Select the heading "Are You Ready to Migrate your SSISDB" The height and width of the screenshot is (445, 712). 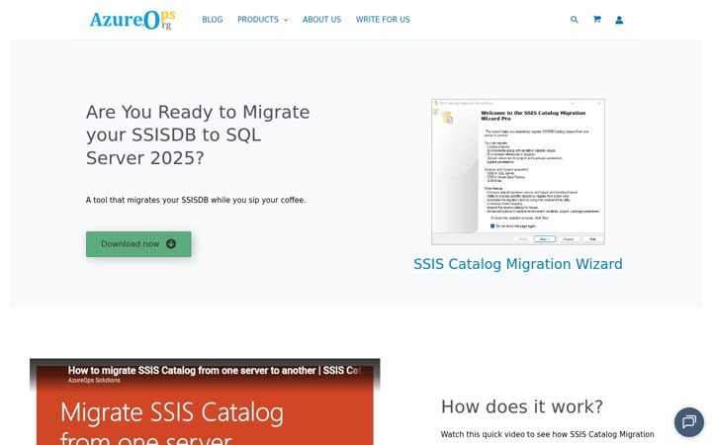198,134
